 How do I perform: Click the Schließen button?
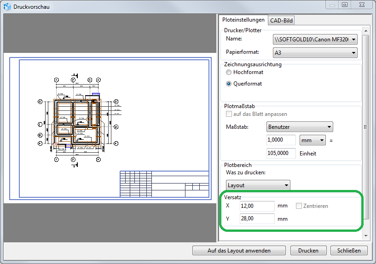[348, 251]
